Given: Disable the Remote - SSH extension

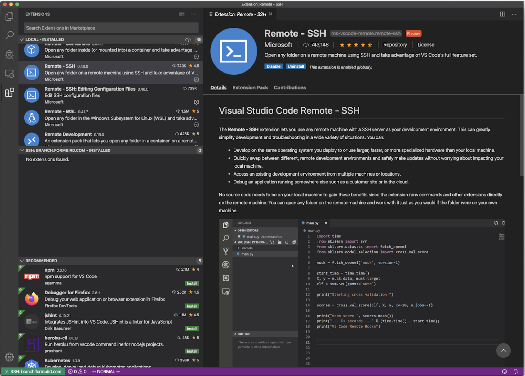Looking at the screenshot, I should click(273, 66).
